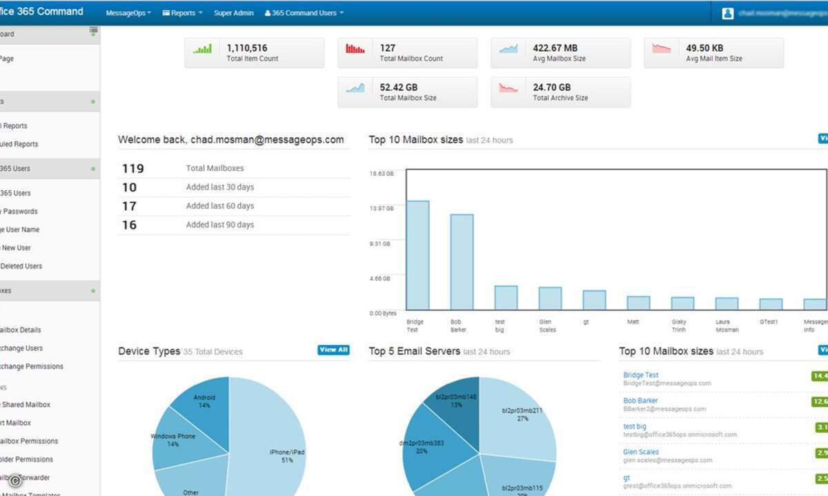Click the Total Archive Size chart icon

click(x=509, y=88)
